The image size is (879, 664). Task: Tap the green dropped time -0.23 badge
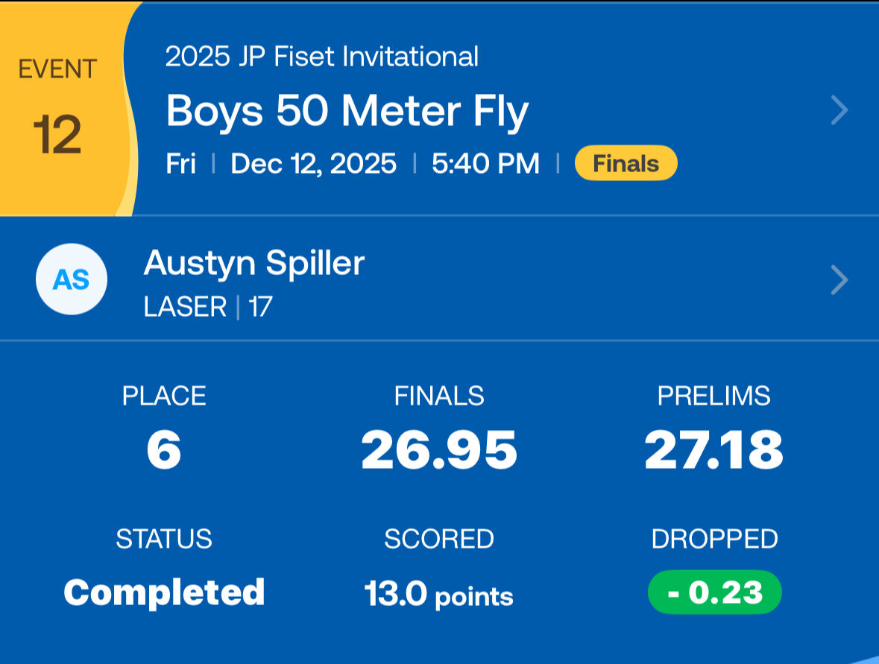714,592
